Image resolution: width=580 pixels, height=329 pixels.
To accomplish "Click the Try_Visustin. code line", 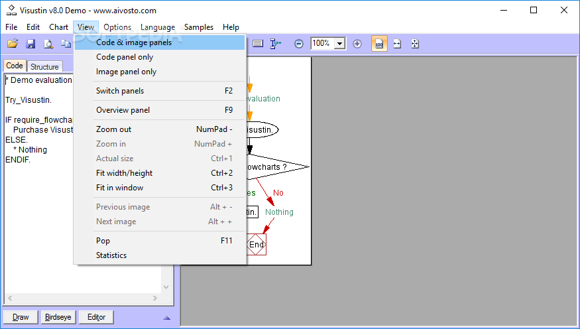I will click(29, 100).
